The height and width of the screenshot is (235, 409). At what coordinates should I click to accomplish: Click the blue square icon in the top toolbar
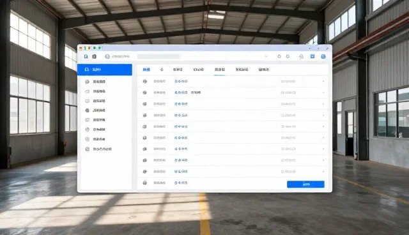click(x=313, y=56)
